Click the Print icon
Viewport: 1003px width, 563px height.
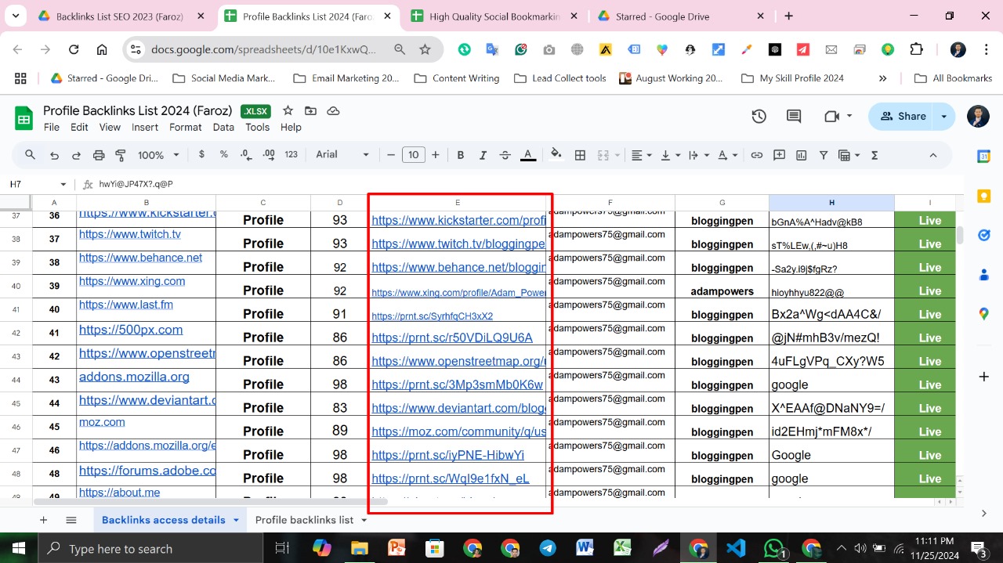pos(99,155)
